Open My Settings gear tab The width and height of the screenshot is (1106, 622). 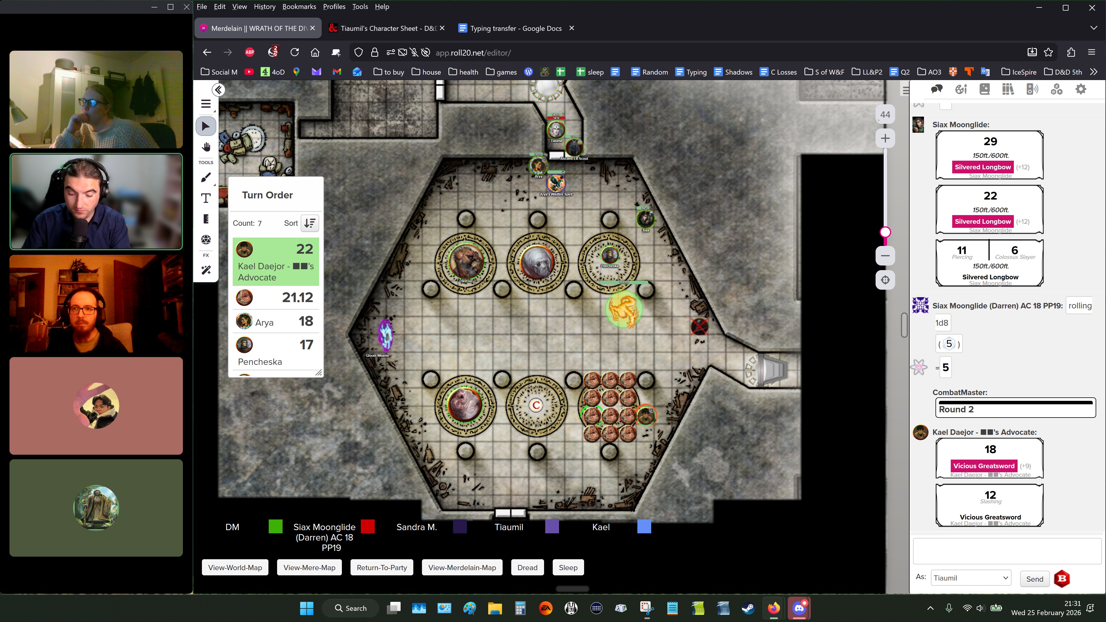[1081, 89]
